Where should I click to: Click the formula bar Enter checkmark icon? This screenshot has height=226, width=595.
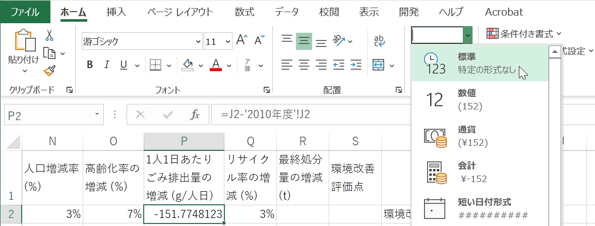[x=168, y=115]
